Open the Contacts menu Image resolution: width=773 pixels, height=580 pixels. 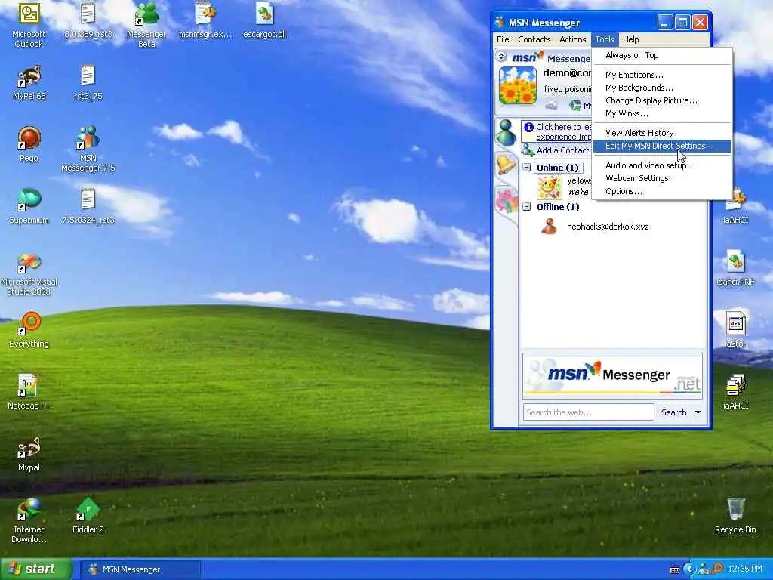[x=534, y=39]
